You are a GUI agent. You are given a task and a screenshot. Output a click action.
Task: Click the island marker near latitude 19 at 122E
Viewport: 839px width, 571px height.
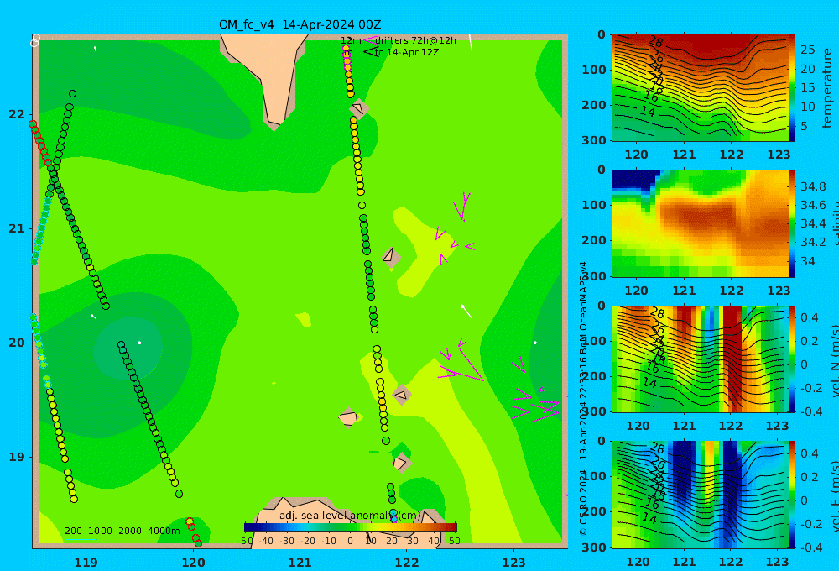click(x=401, y=463)
